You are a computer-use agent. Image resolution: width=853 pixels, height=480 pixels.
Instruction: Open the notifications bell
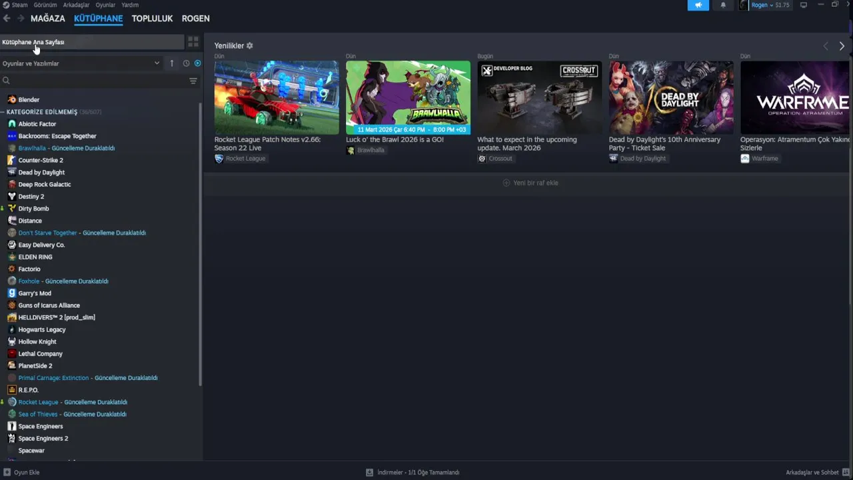[723, 5]
